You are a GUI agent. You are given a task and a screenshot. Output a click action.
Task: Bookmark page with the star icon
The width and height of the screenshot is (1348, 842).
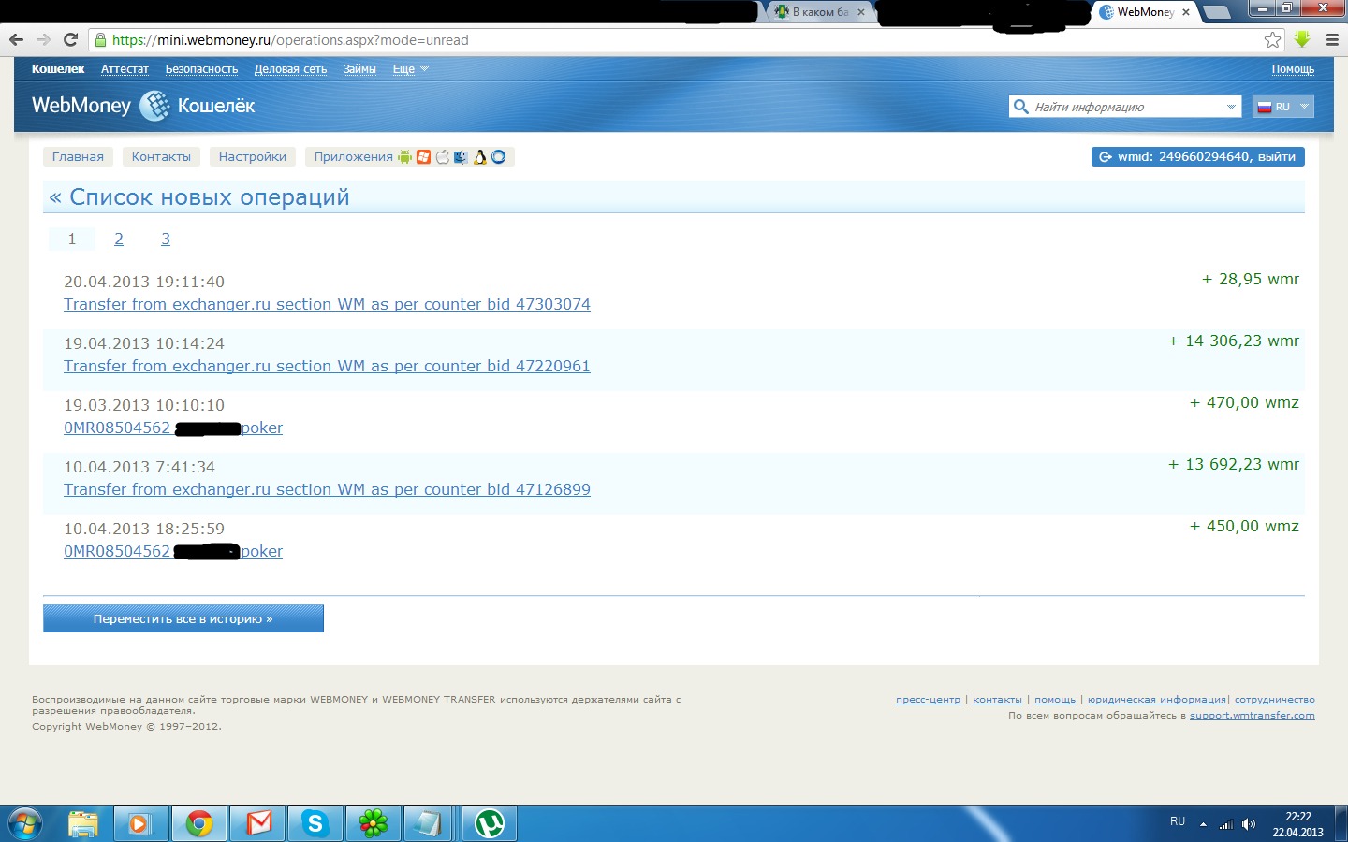(1272, 39)
